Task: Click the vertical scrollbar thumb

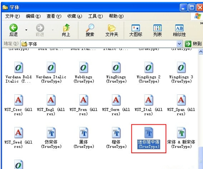Action: tap(201, 158)
